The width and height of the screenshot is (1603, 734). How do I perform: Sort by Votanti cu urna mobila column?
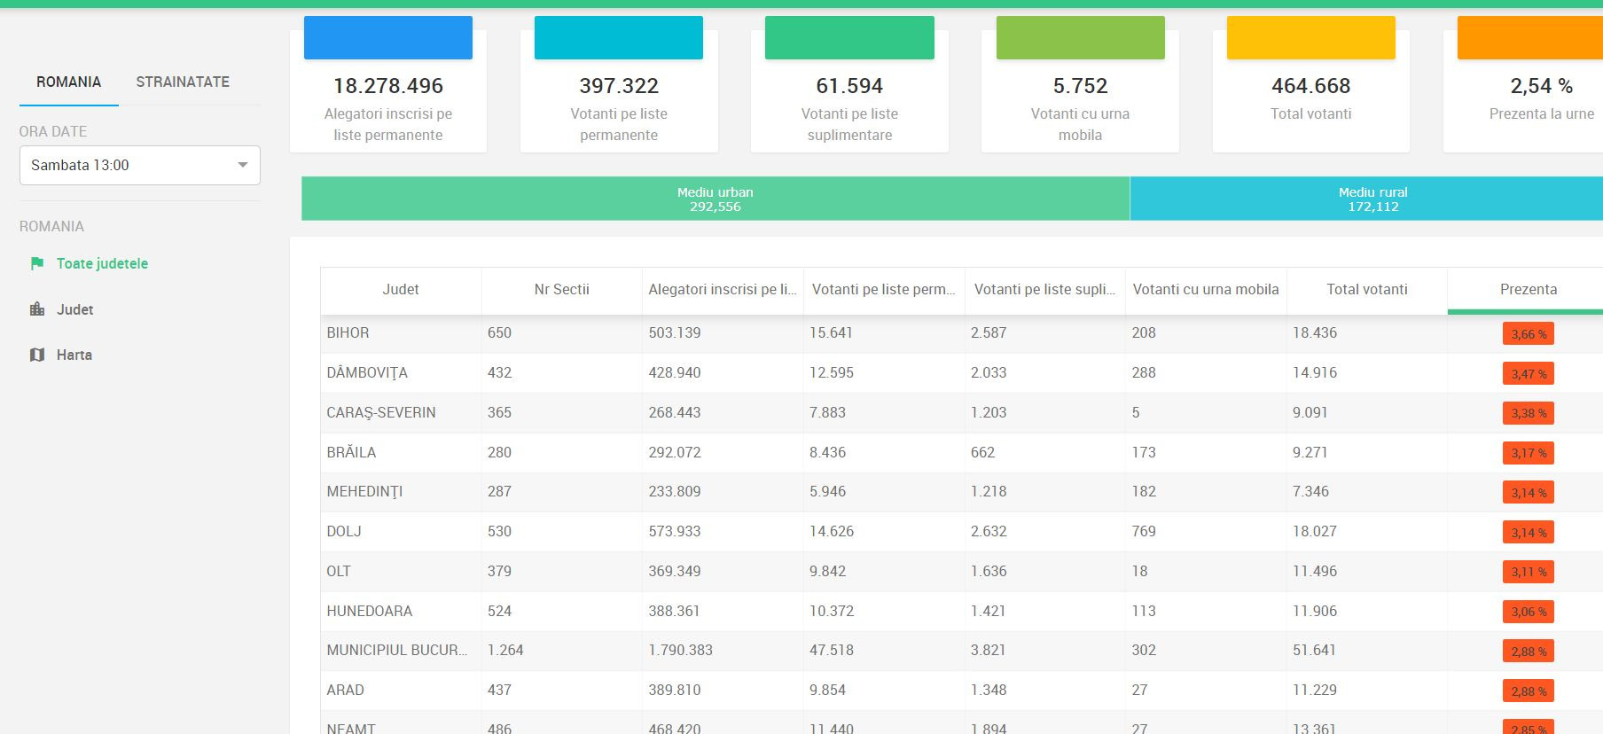tap(1205, 289)
